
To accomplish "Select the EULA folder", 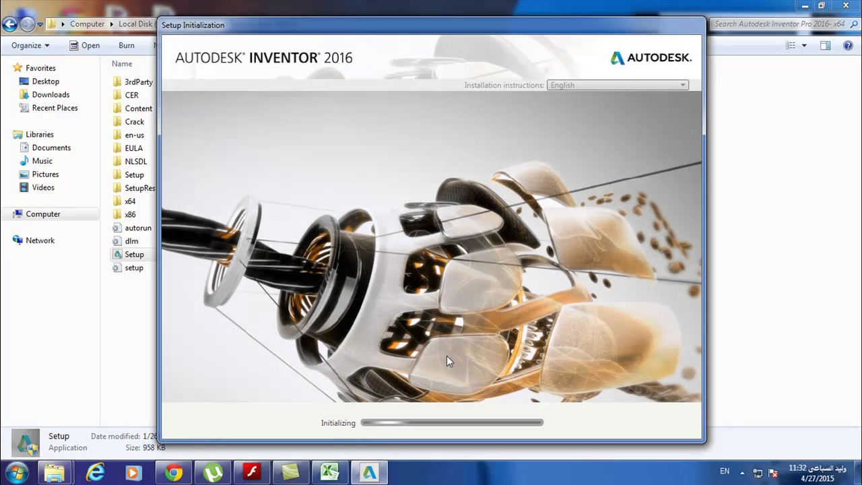I will point(133,148).
